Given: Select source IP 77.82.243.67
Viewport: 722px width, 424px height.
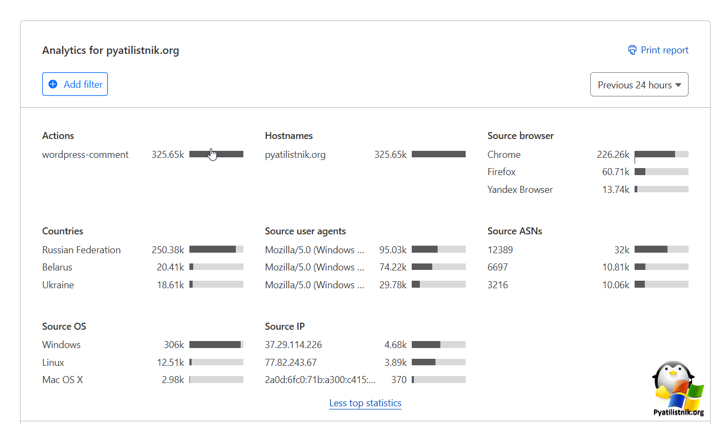Looking at the screenshot, I should (291, 363).
